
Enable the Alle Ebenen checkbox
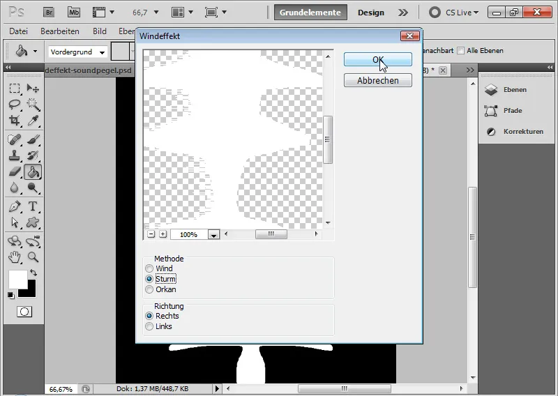pos(460,50)
